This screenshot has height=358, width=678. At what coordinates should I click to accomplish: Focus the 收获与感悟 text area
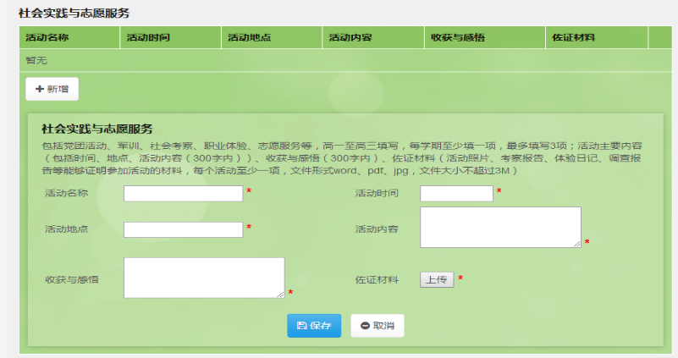203,277
